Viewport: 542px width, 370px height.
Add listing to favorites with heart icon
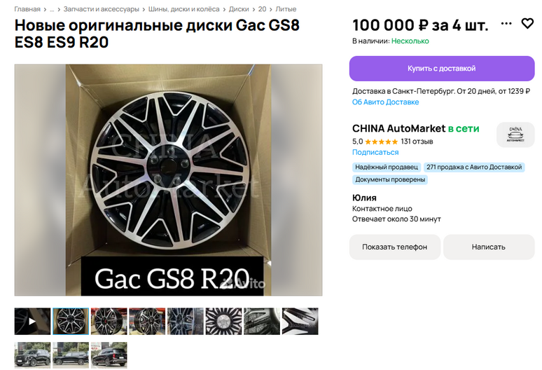pos(527,24)
